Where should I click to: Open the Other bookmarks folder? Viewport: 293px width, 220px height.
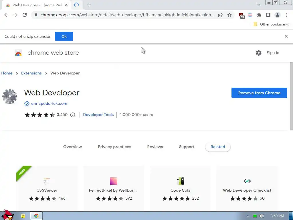tap(271, 24)
